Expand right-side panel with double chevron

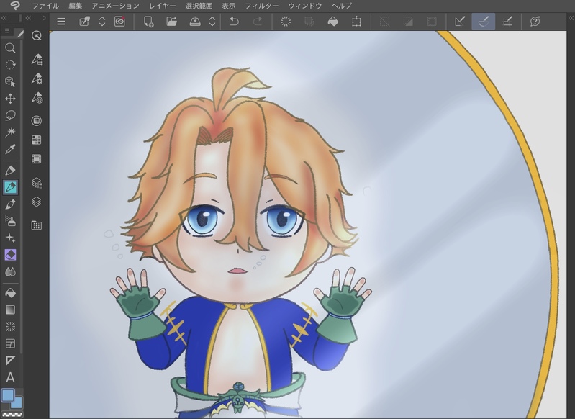pyautogui.click(x=571, y=17)
